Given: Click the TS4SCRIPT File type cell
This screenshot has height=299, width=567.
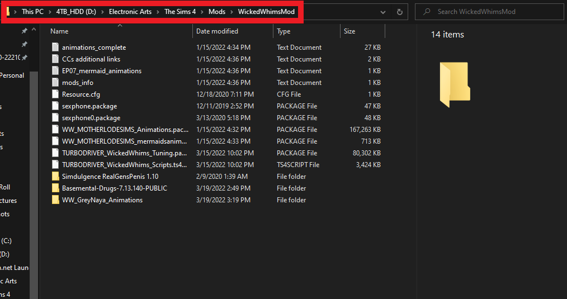Looking at the screenshot, I should click(x=298, y=164).
